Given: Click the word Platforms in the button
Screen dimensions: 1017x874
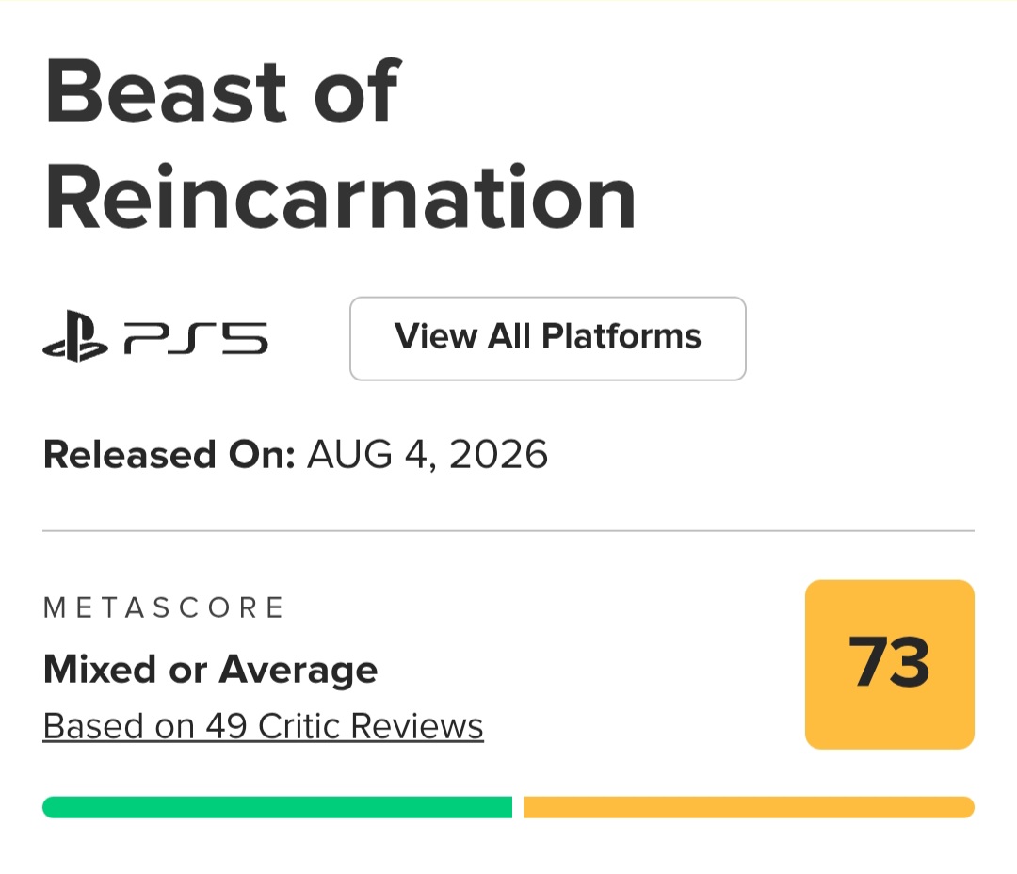Looking at the screenshot, I should [x=621, y=336].
